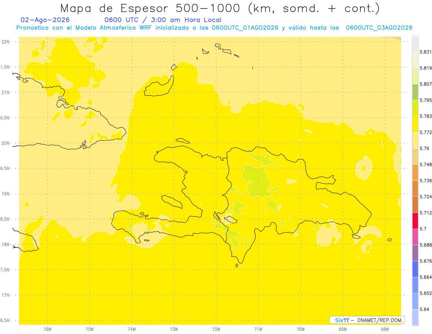This screenshot has height=334, width=432.
Task: Click the longitude label '74W'
Action: 131,329
